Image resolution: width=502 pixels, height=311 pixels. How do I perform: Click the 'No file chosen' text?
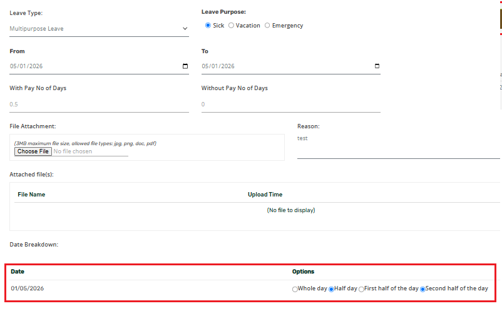point(73,151)
